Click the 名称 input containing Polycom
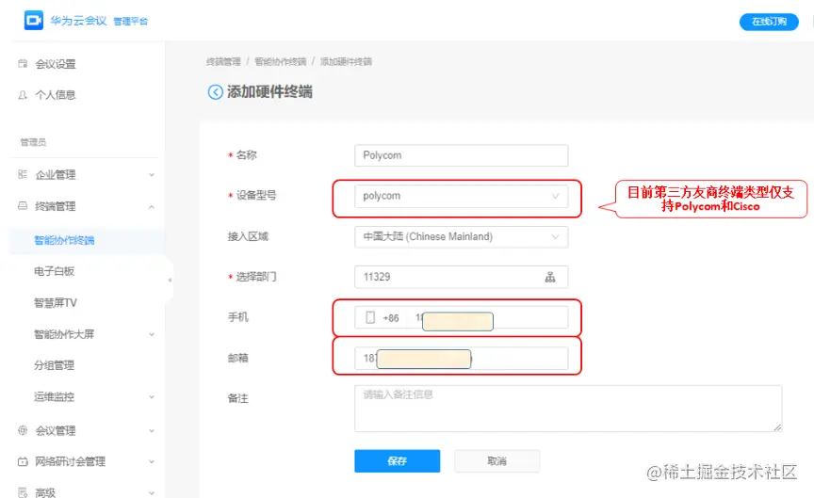This screenshot has height=498, width=814. (462, 155)
